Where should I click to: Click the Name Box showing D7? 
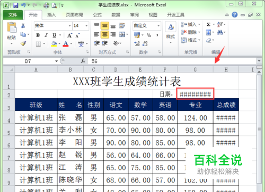coord(28,61)
